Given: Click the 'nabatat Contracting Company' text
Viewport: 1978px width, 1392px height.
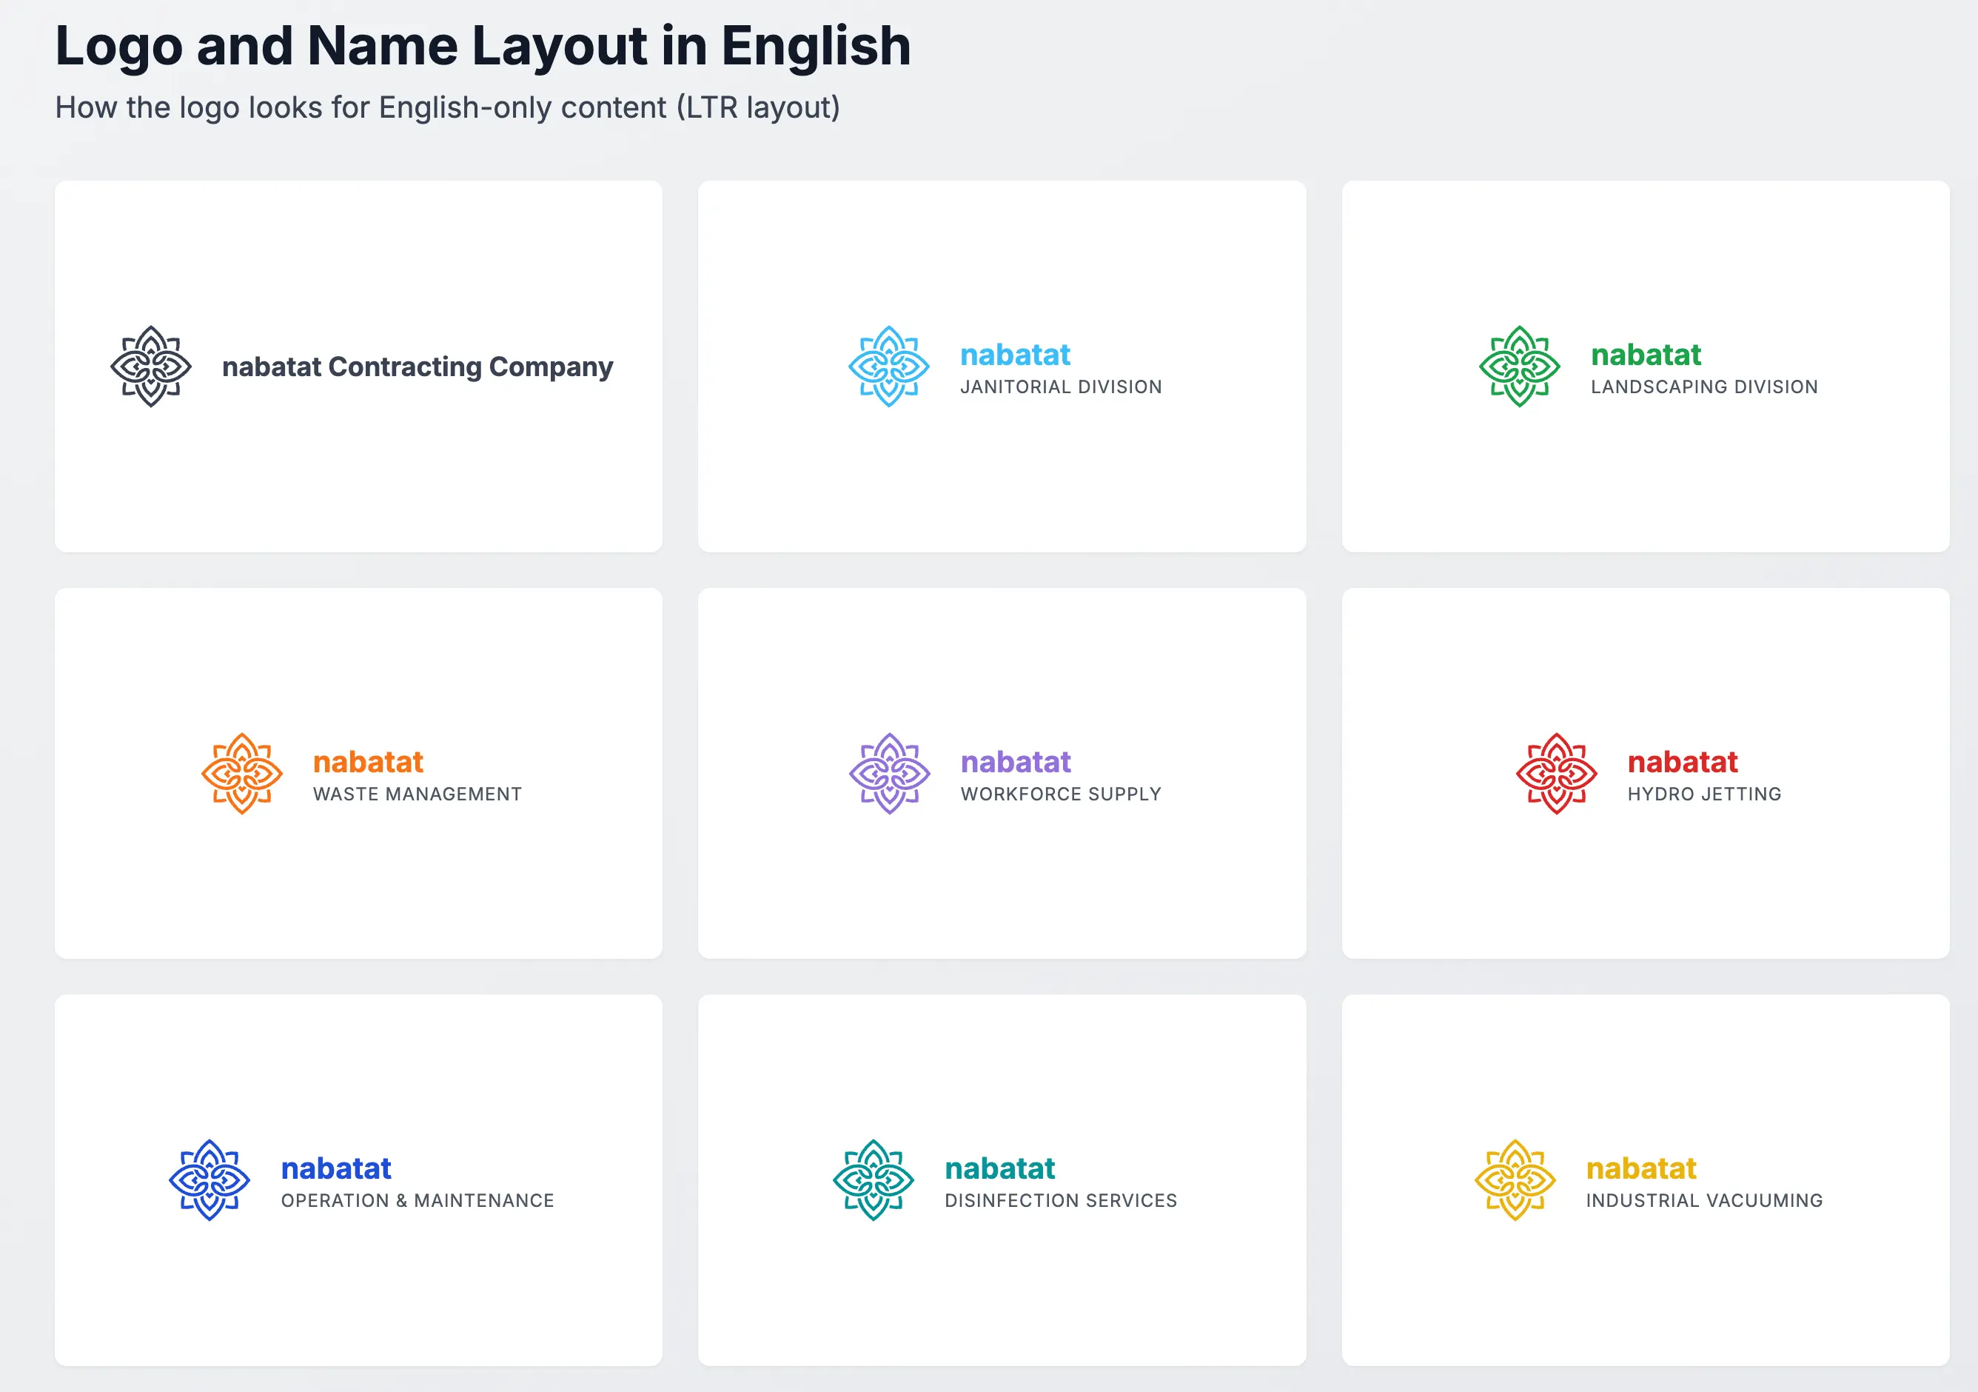Looking at the screenshot, I should click(x=417, y=367).
